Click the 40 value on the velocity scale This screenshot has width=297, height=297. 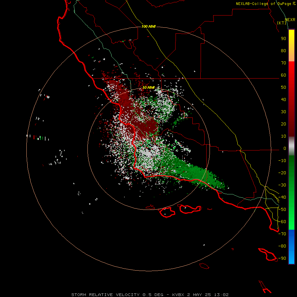coord(283,99)
